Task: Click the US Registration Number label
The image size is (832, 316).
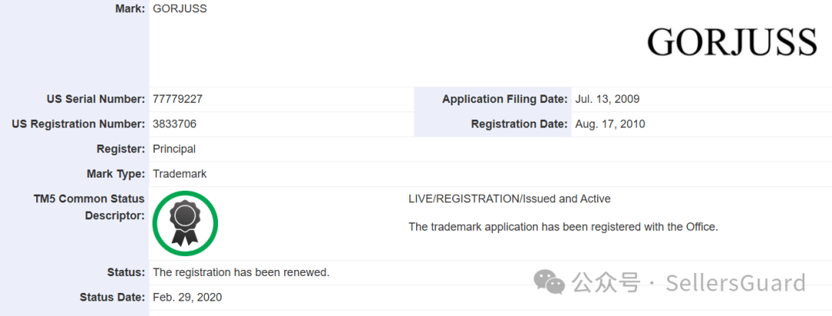Action: click(78, 124)
